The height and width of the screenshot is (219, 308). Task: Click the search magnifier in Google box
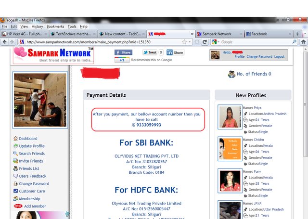pyautogui.click(x=294, y=42)
